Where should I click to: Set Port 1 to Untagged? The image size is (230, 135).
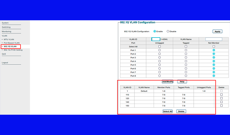(159, 50)
